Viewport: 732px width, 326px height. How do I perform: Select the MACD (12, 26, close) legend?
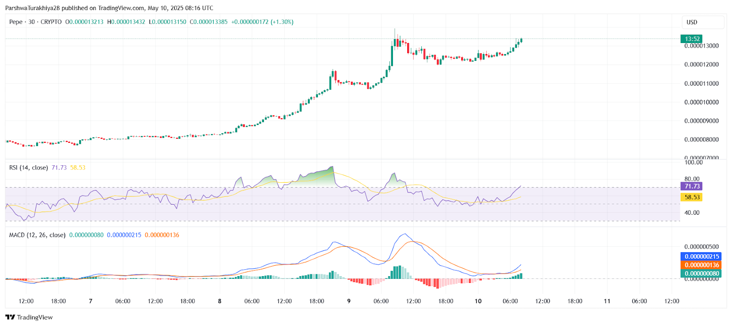click(37, 235)
